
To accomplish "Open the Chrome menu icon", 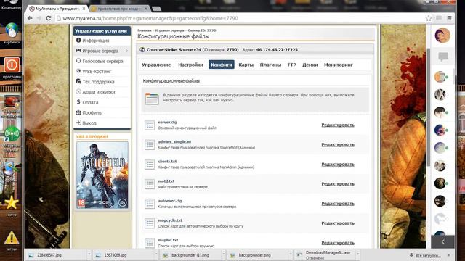I will [x=449, y=18].
